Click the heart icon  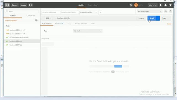[x=170, y=5]
